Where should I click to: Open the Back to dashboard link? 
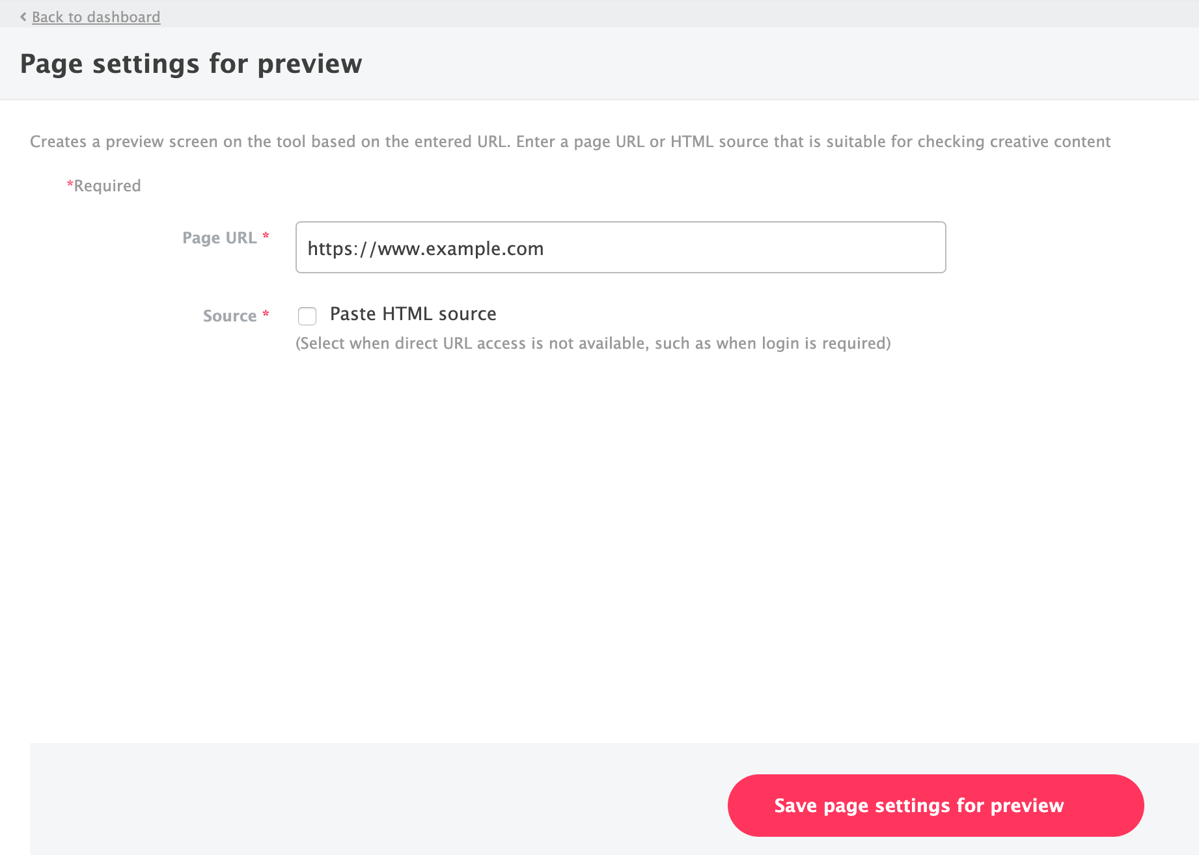pos(96,17)
